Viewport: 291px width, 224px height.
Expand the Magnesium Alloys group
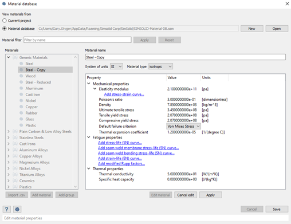tap(9, 162)
